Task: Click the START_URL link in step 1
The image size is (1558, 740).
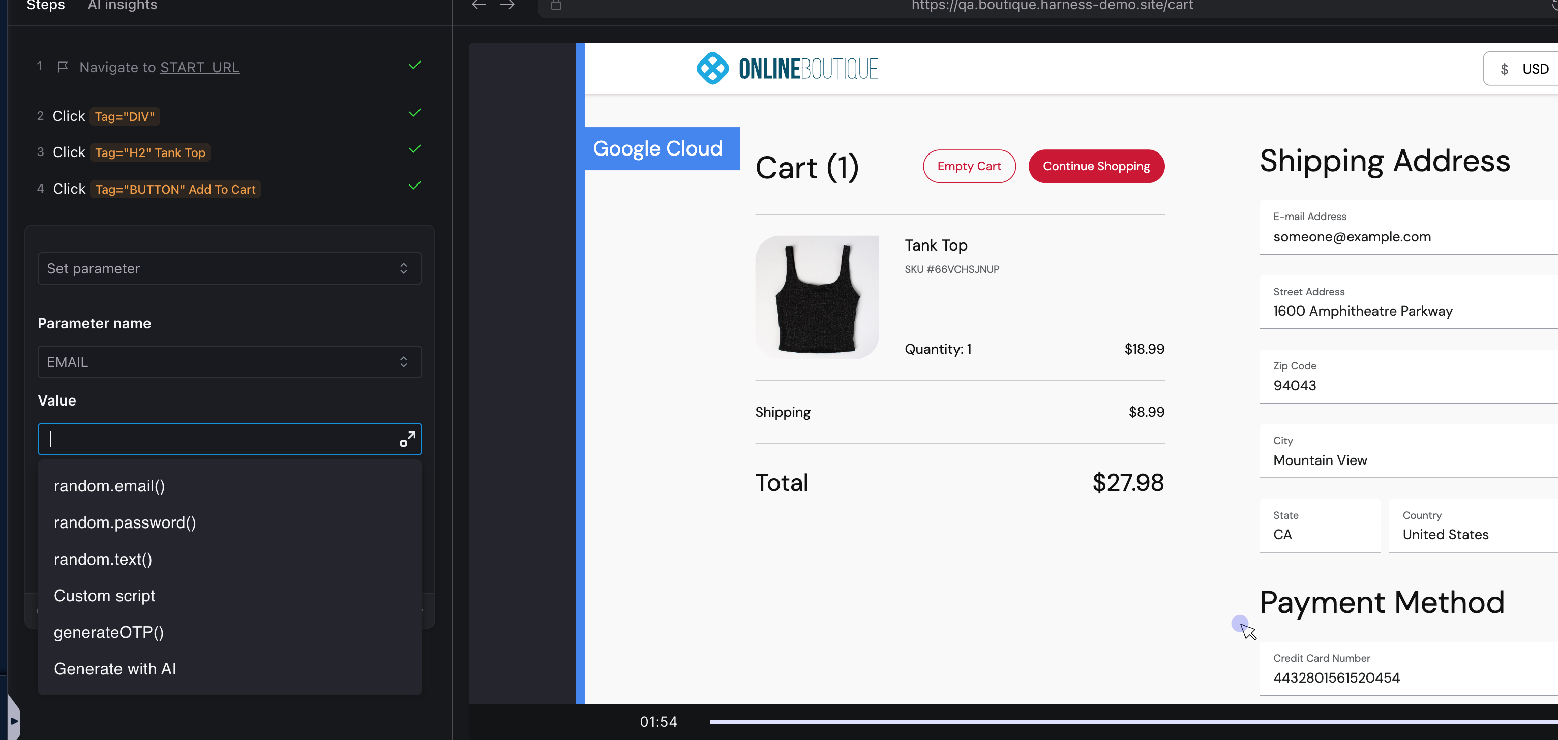Action: click(200, 67)
